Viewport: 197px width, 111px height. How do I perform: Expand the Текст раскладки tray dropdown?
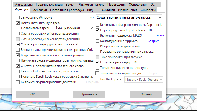click(74, 28)
